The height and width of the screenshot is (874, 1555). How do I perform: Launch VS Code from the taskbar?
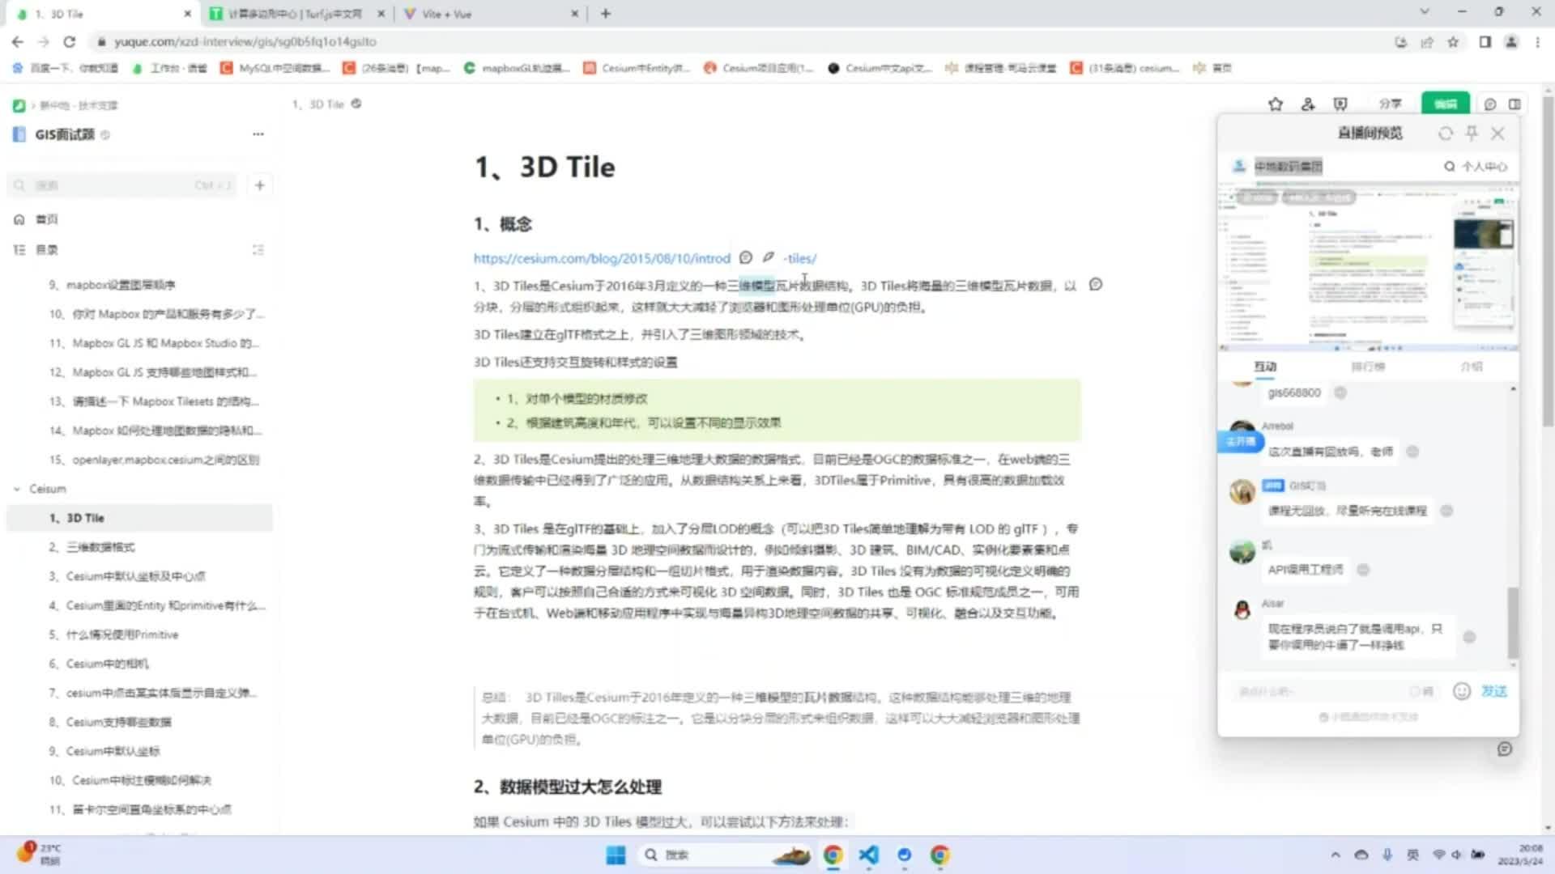click(x=868, y=855)
